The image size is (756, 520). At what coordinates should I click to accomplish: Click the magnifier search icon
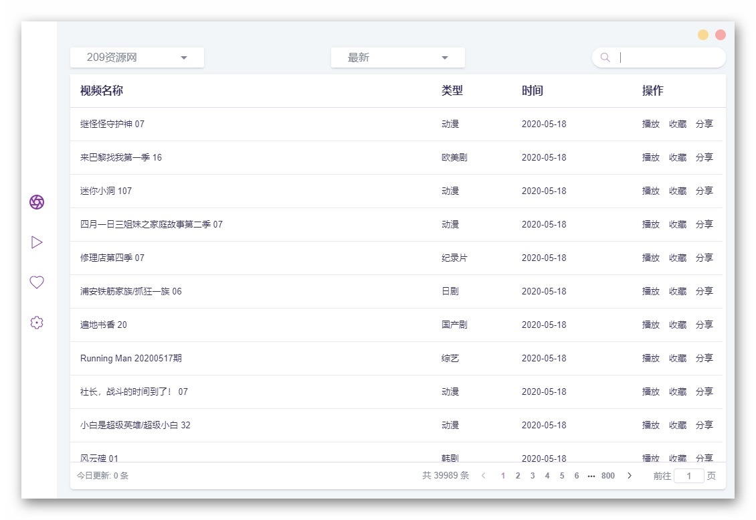(x=605, y=58)
